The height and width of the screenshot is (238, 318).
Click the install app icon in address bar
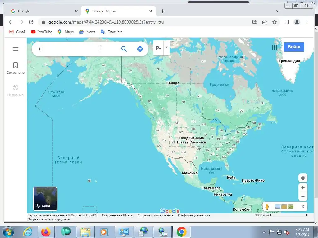pyautogui.click(x=255, y=22)
